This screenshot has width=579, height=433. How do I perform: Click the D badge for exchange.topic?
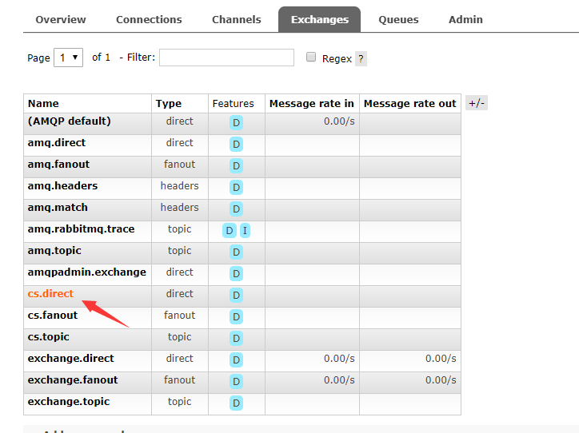coord(236,403)
